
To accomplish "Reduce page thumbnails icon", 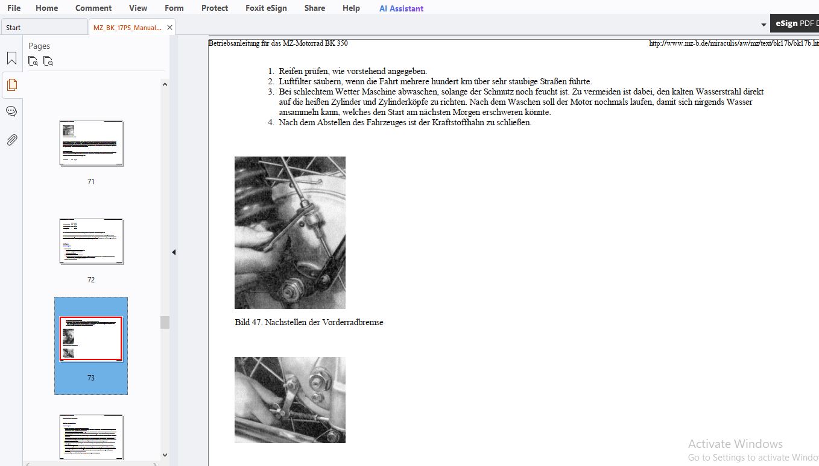I will (48, 61).
